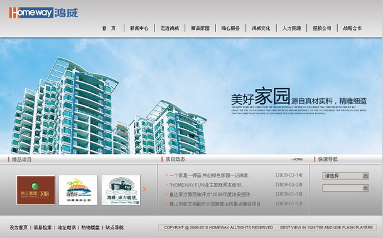The image size is (383, 238).
Task: Open news item HOMEWAY FUN业主家庭周末派对
Action: pyautogui.click(x=207, y=185)
